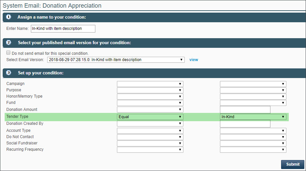Screen dimensions: 306x171
Task: Click 'Assign a name to your condition:' header
Action: click(52, 17)
